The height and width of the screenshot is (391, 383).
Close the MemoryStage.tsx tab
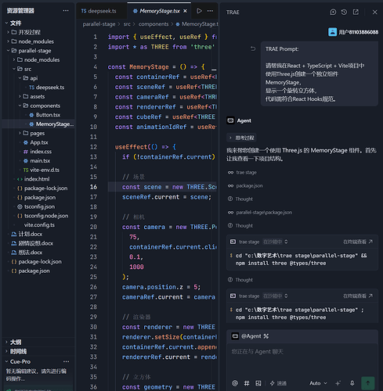pos(185,11)
